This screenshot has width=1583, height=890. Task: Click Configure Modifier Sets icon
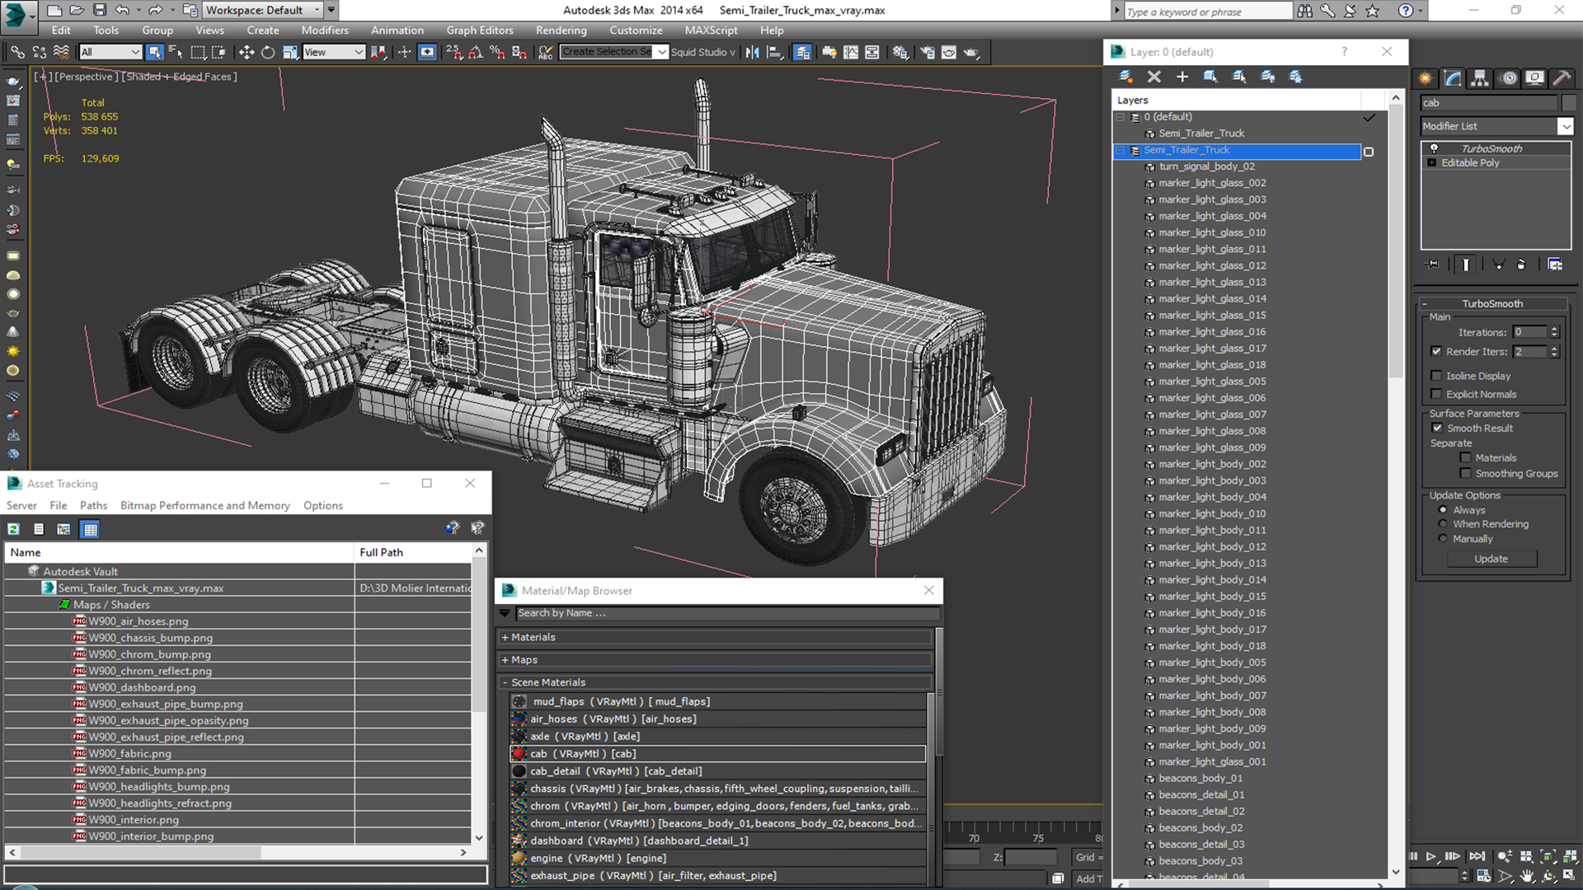pos(1555,265)
